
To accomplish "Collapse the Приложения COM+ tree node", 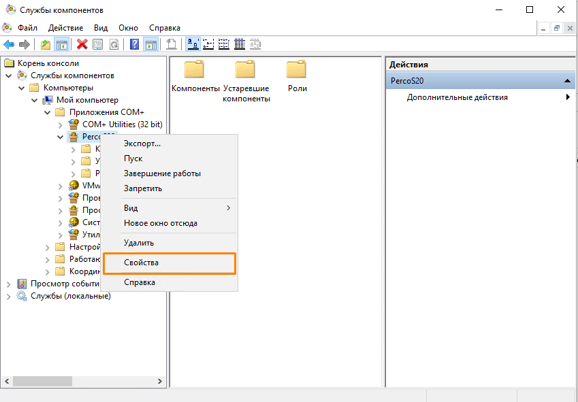I will (48, 112).
